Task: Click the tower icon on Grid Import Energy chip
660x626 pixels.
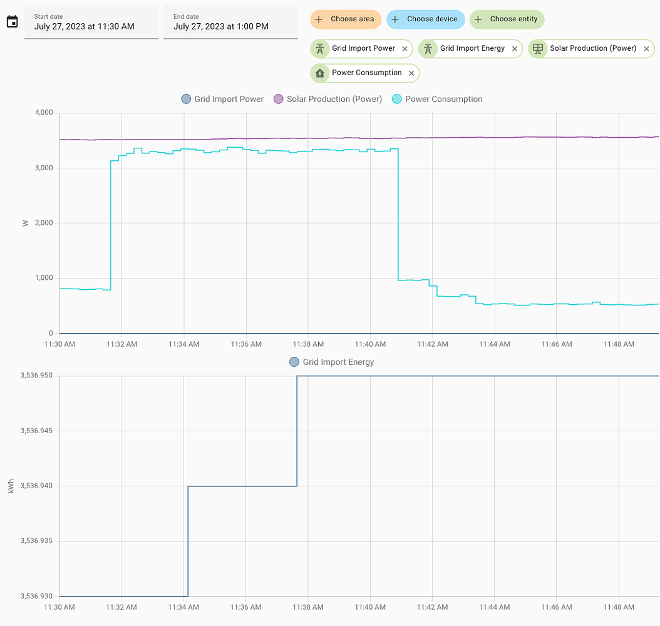Action: click(428, 48)
